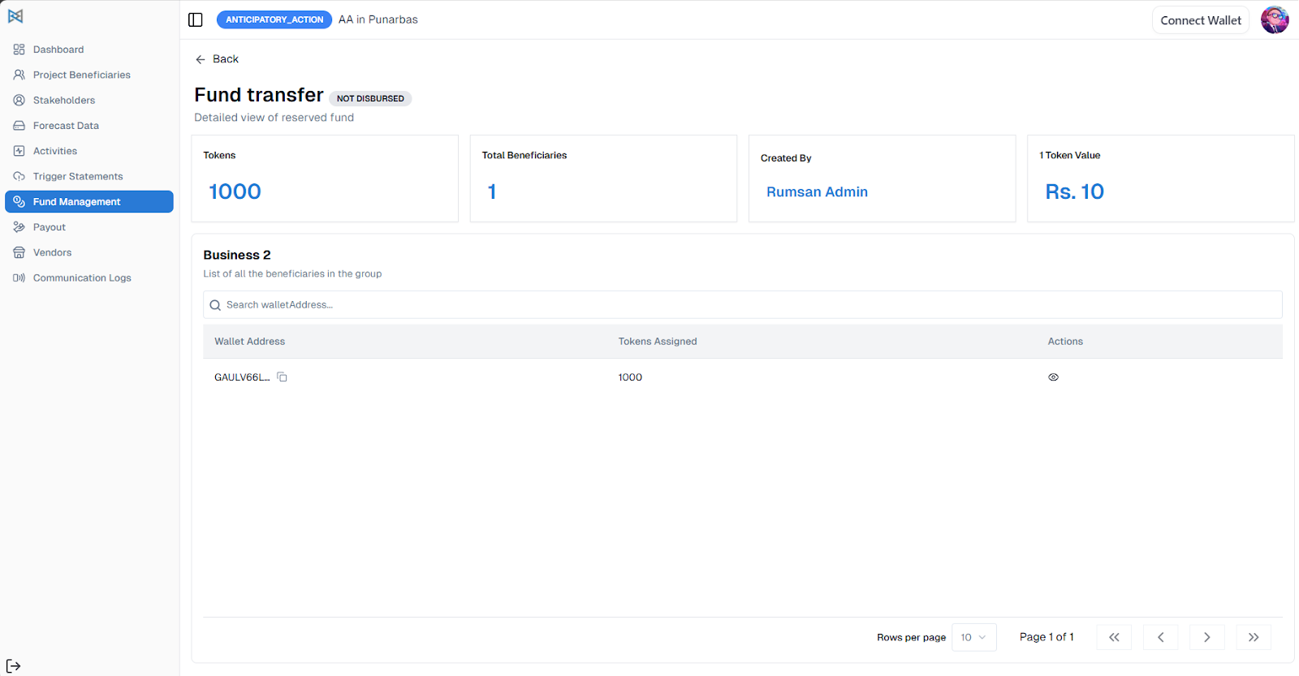Click the 1000 tokens assigned cell
1299x676 pixels.
click(630, 377)
